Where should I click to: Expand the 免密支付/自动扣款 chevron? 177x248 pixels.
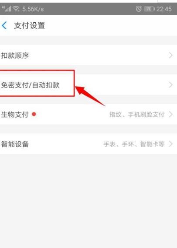tap(171, 85)
